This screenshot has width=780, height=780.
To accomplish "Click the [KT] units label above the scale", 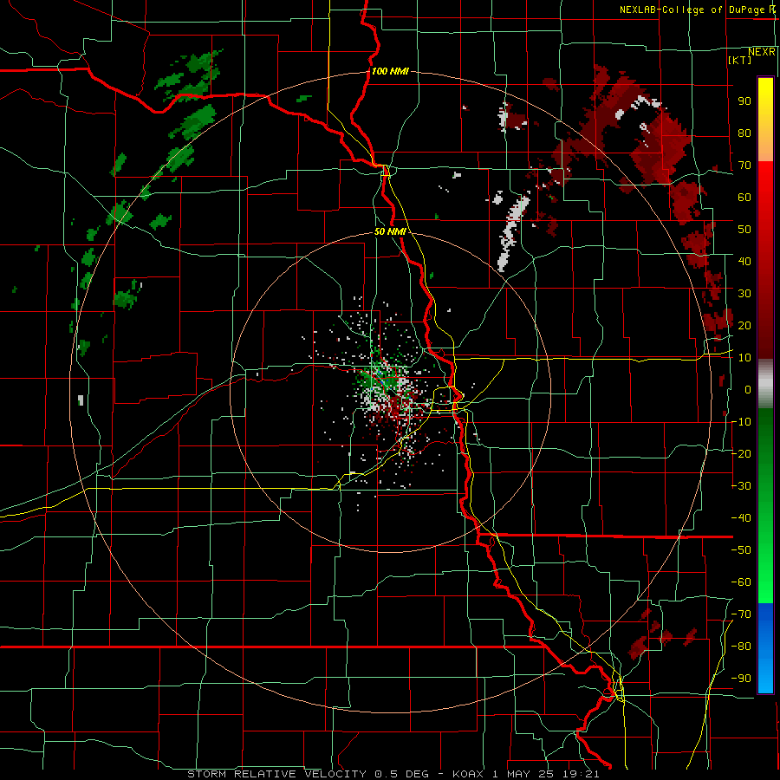I will (739, 60).
